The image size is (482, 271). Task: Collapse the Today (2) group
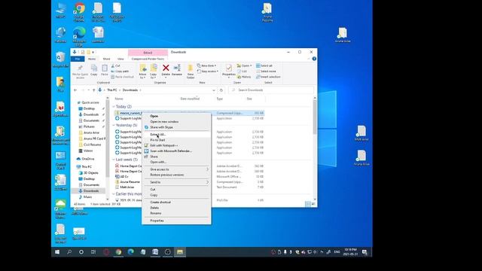(114, 107)
